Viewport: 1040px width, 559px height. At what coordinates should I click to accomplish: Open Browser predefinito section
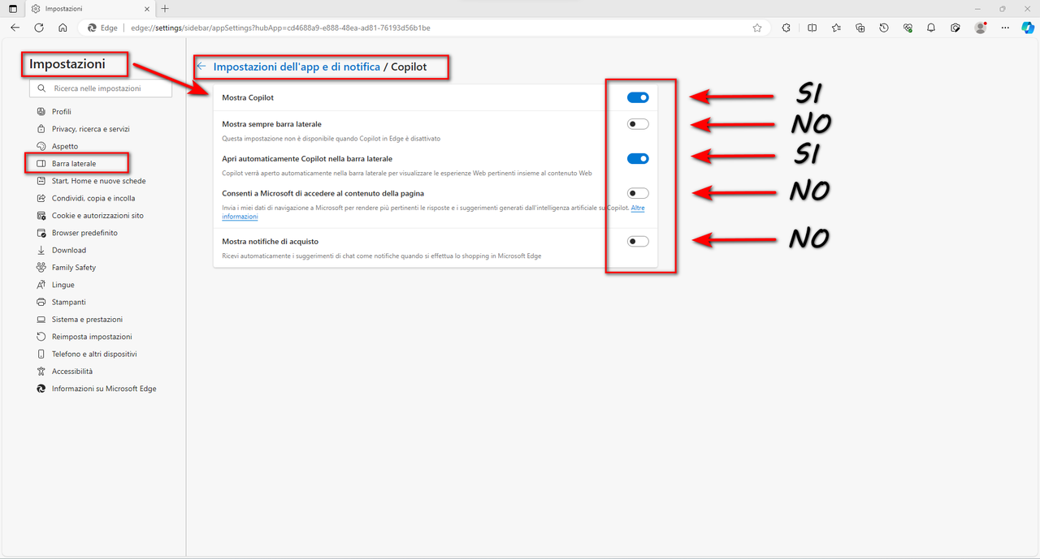click(x=84, y=233)
